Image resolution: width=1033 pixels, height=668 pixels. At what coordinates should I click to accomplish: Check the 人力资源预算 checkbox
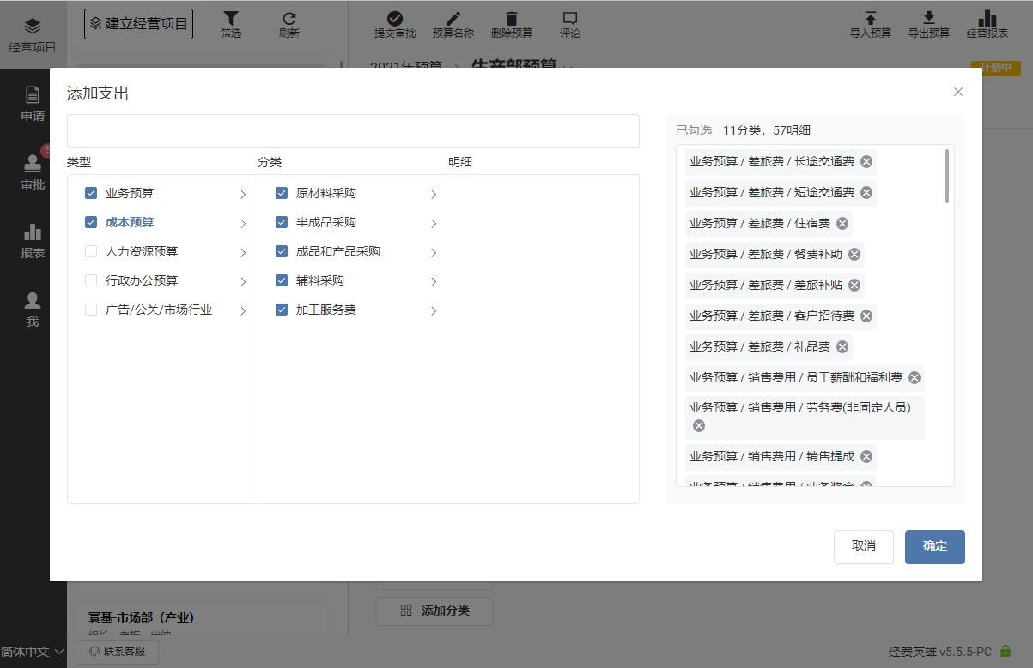point(91,251)
